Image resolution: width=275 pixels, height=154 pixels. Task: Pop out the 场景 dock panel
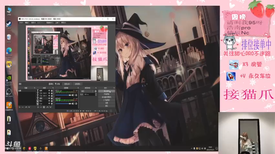coord(35,88)
